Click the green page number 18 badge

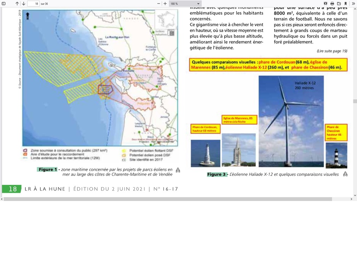[12, 189]
